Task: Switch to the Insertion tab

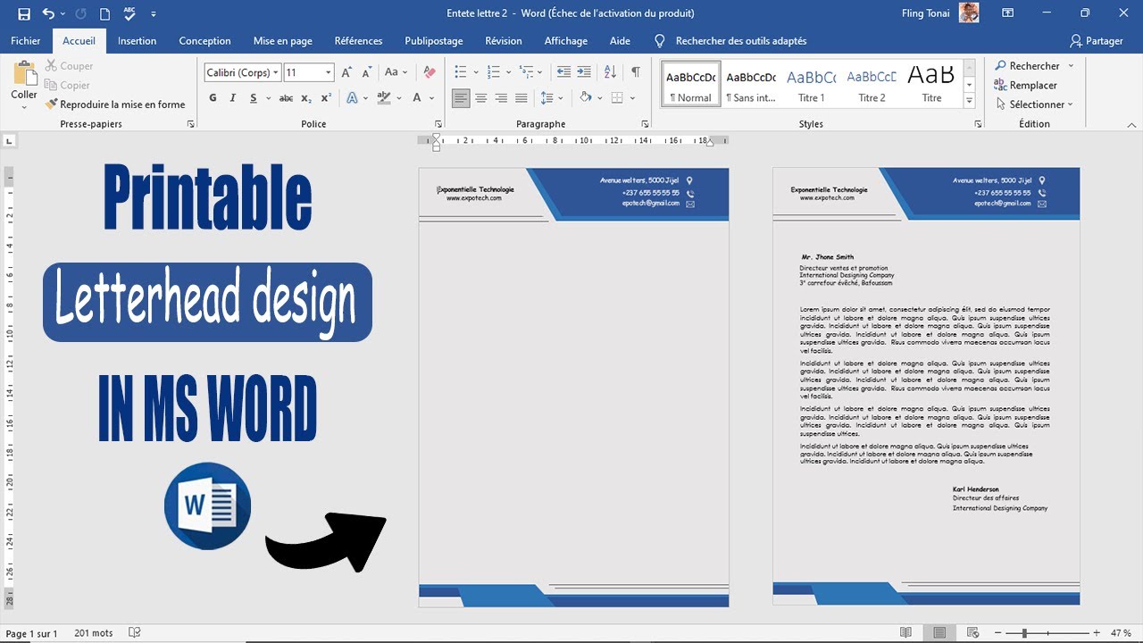Action: 137,41
